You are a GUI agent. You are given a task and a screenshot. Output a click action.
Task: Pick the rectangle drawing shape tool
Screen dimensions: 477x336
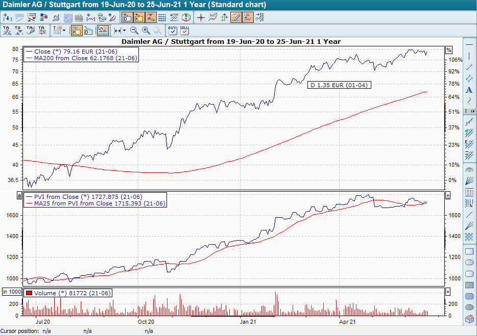pos(468,251)
